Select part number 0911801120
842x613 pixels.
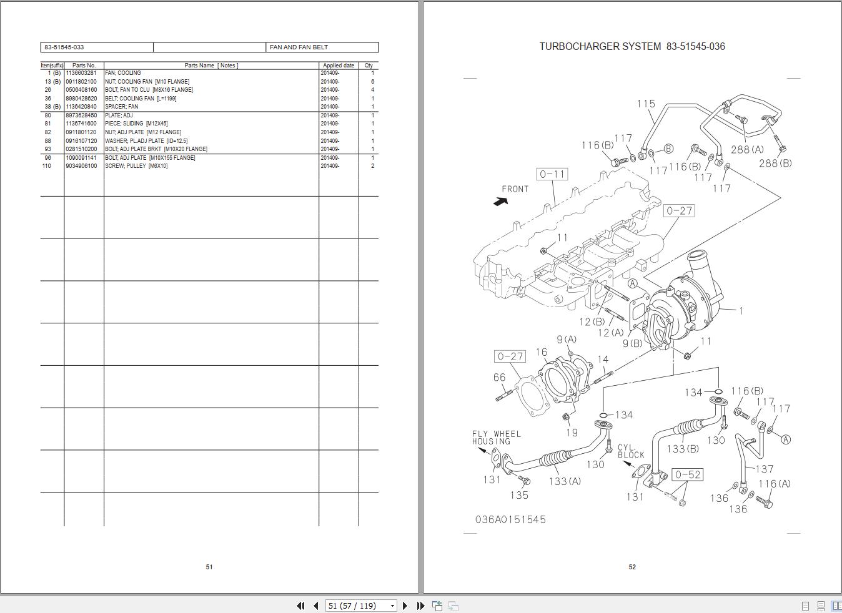[x=81, y=132]
